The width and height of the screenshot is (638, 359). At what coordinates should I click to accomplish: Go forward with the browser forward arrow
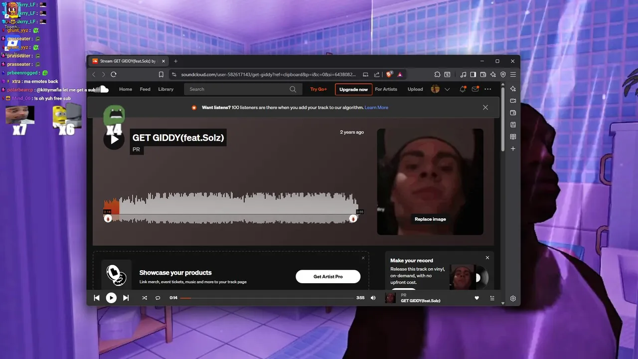(104, 74)
